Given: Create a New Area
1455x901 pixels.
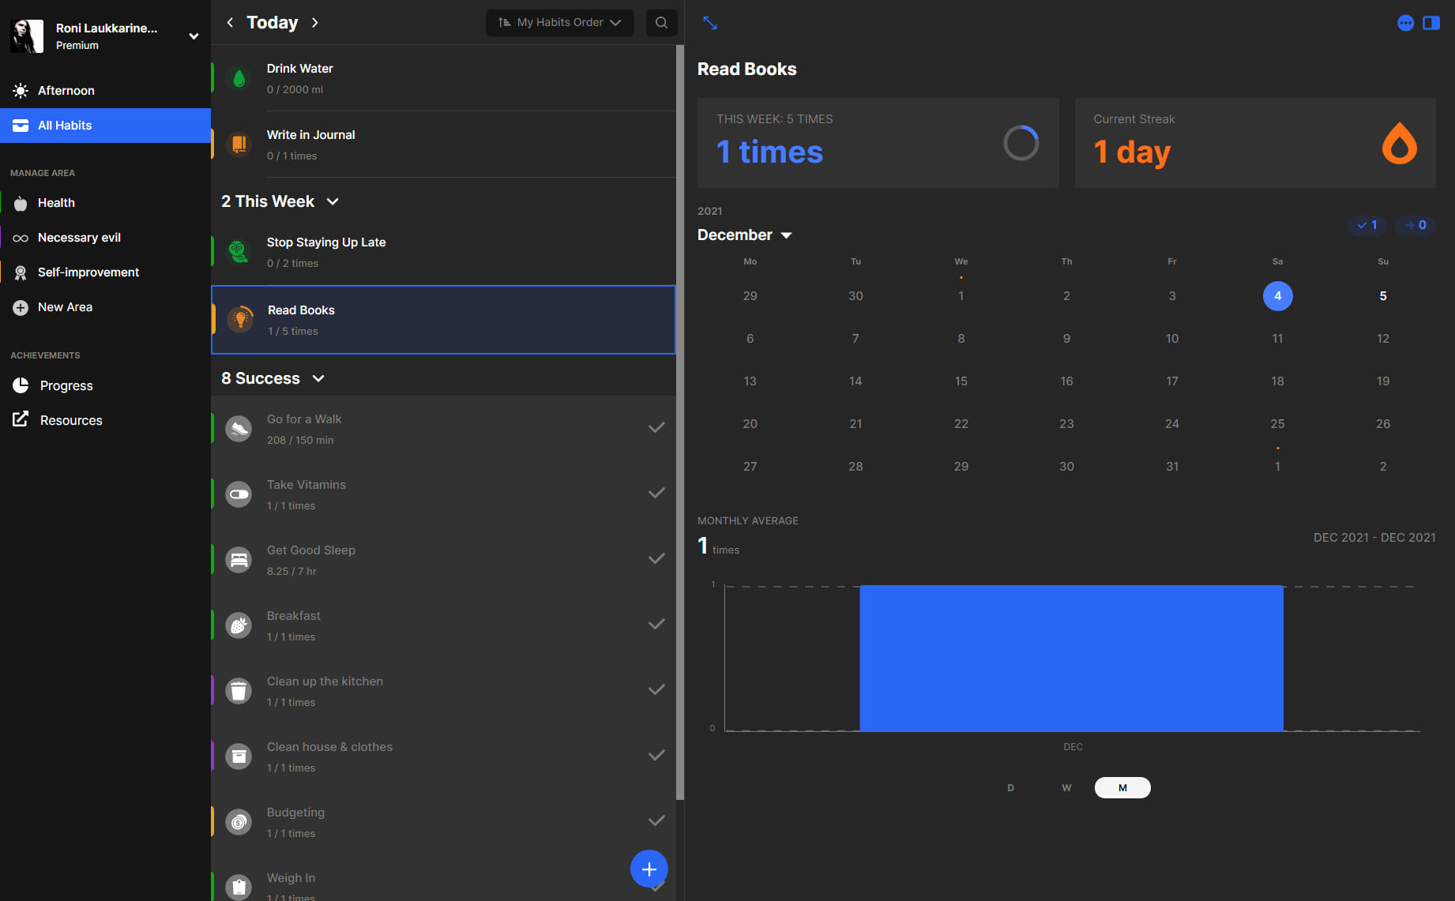Looking at the screenshot, I should point(105,307).
